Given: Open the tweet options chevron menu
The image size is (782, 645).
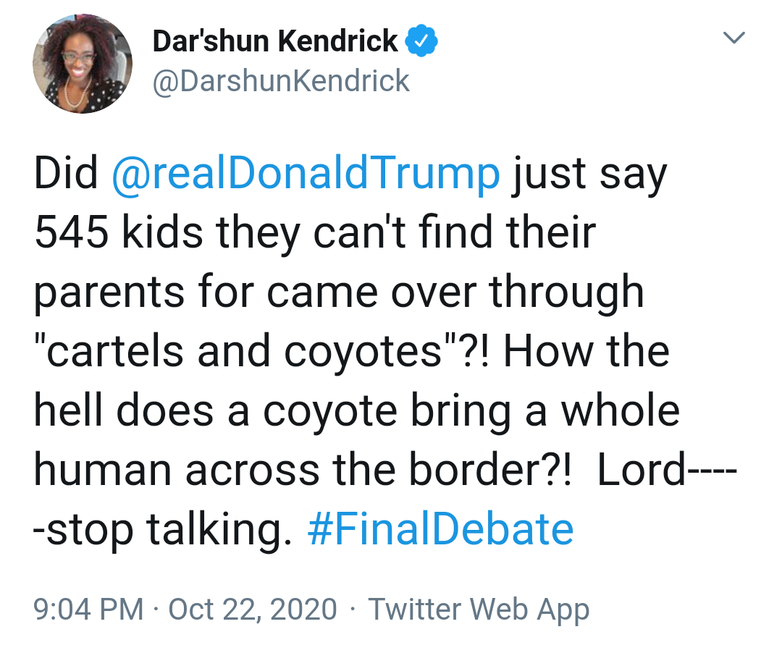Looking at the screenshot, I should point(733,38).
